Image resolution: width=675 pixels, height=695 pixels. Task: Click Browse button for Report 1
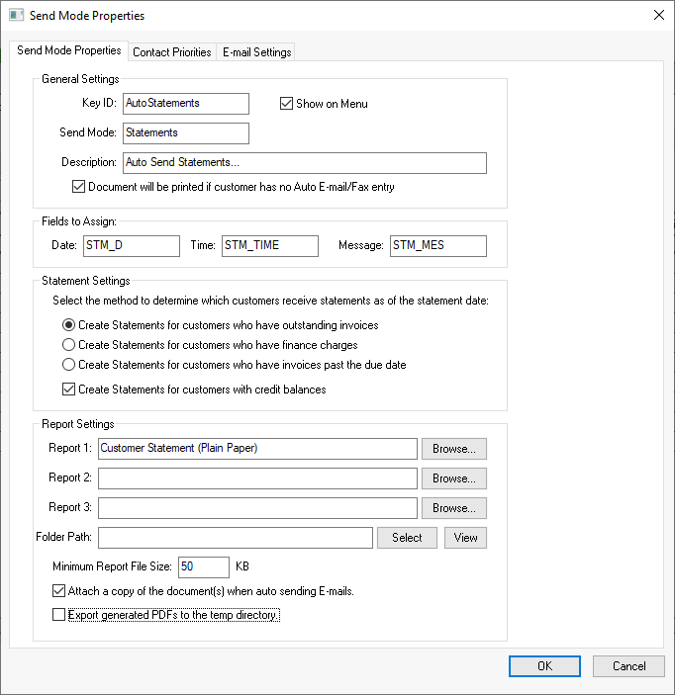click(x=454, y=449)
